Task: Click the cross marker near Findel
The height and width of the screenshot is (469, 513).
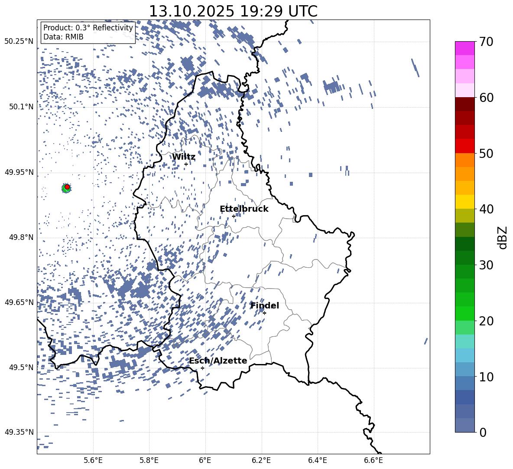Action: point(264,313)
